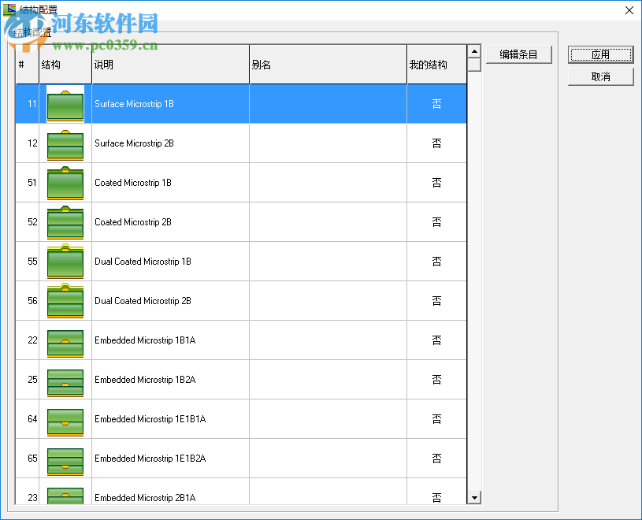Click the 取消 button
Viewport: 642px width, 520px height.
[x=600, y=76]
